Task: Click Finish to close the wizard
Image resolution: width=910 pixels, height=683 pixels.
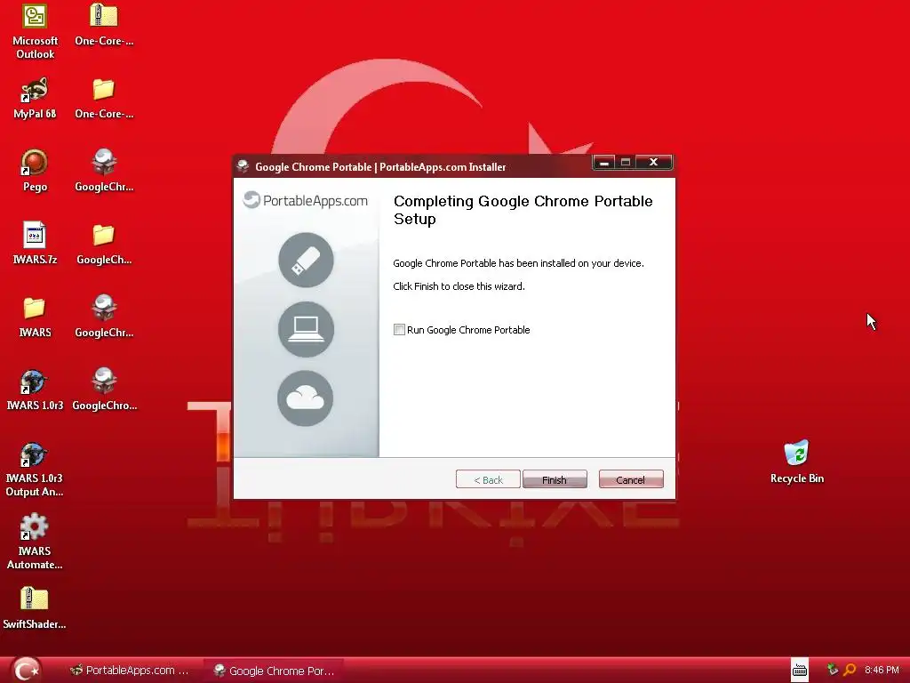Action: click(555, 479)
